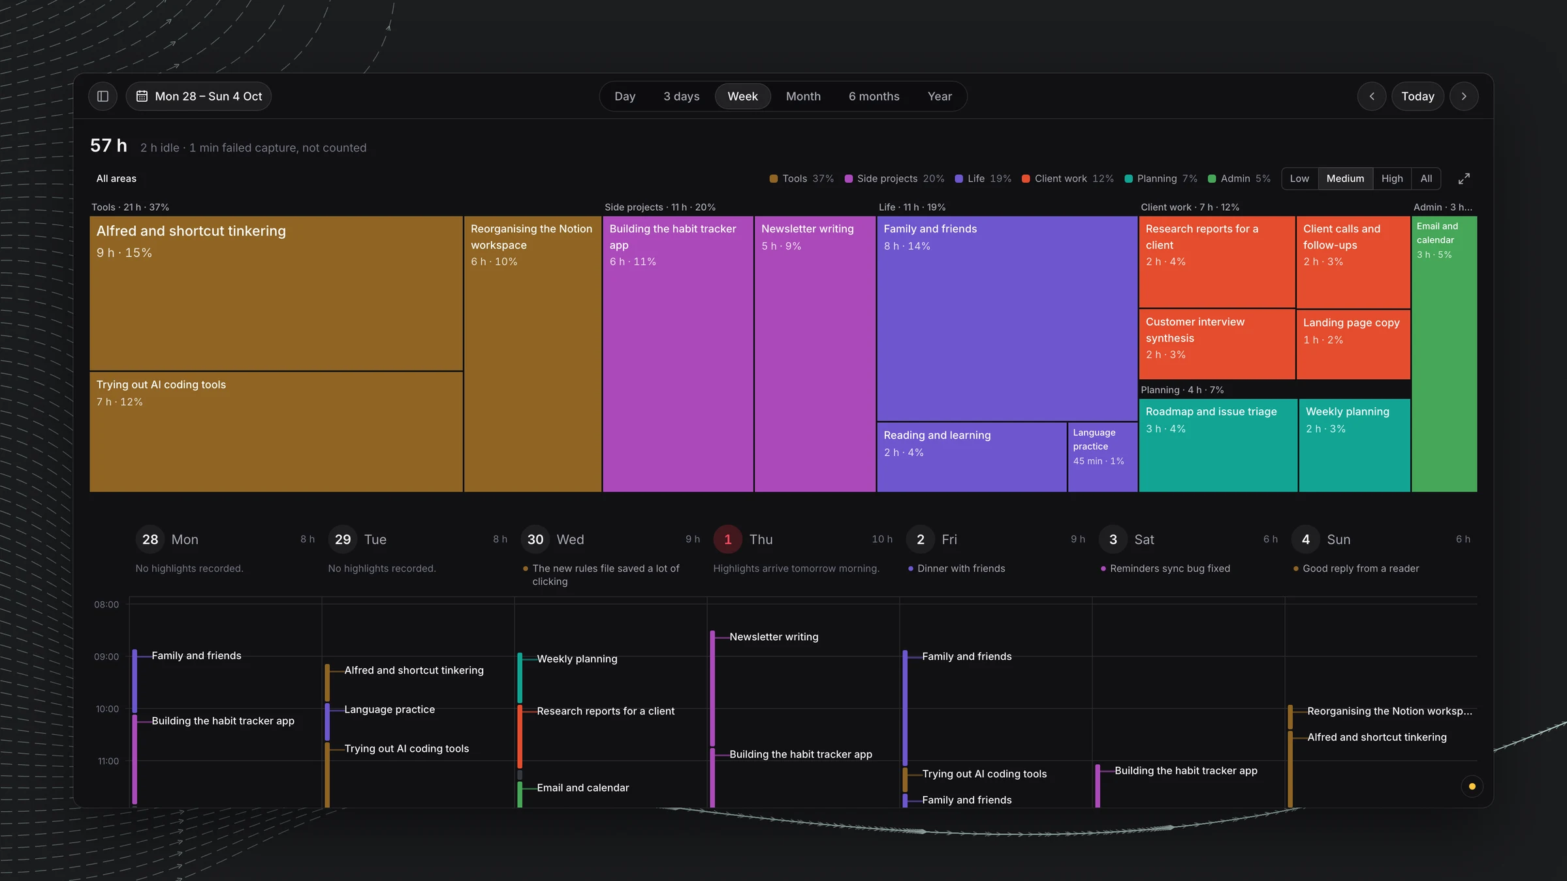
Task: Click the Tools 37% legend swatch
Action: tap(773, 179)
